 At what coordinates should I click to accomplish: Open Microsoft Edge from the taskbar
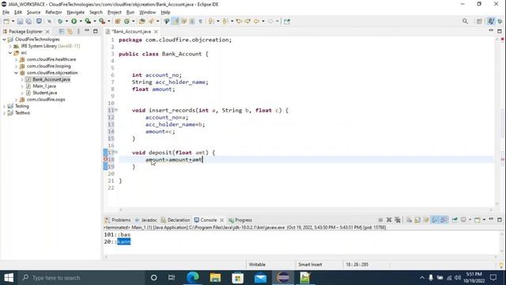[193, 278]
